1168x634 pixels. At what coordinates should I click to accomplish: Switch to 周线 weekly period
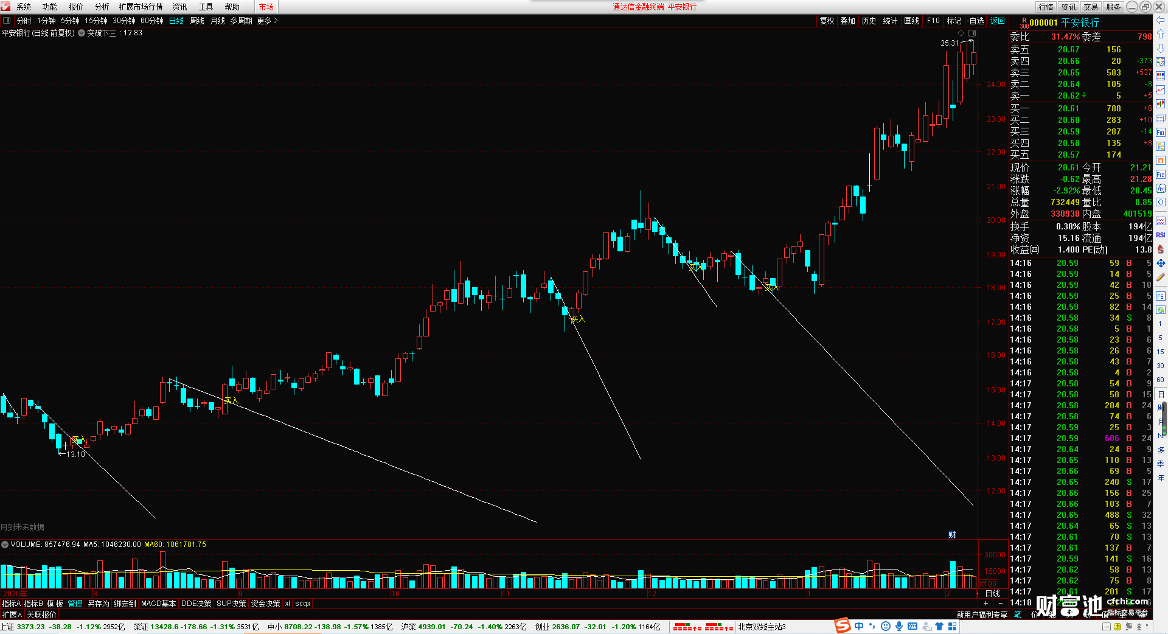pos(197,21)
